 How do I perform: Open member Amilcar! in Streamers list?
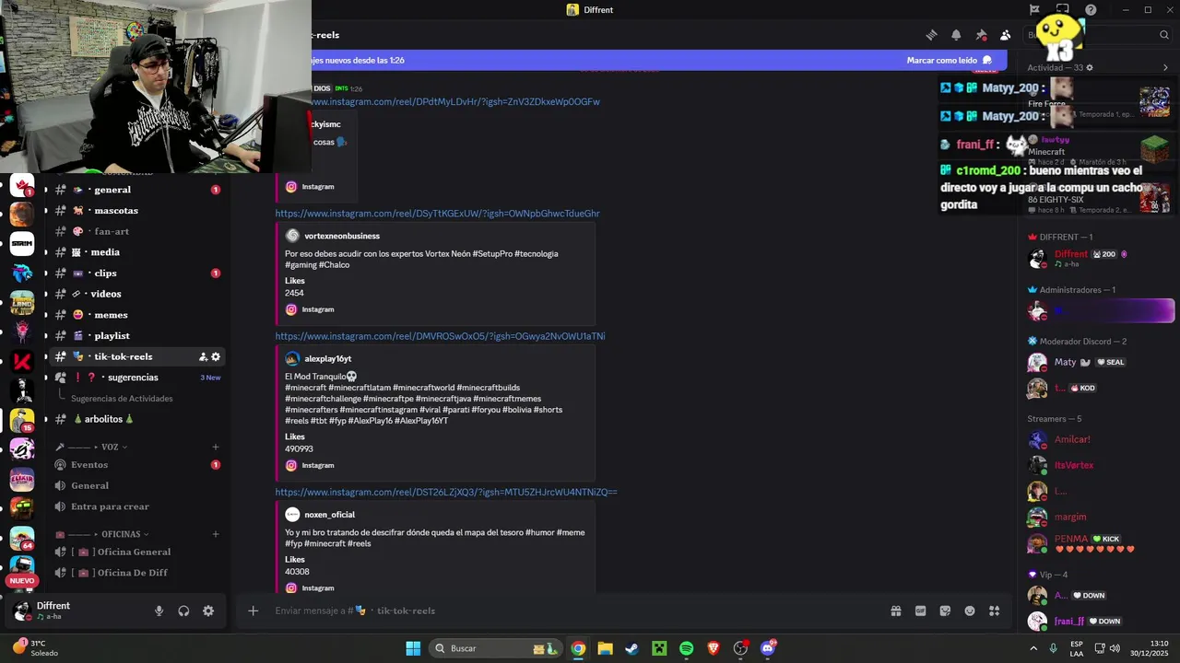point(1099,439)
